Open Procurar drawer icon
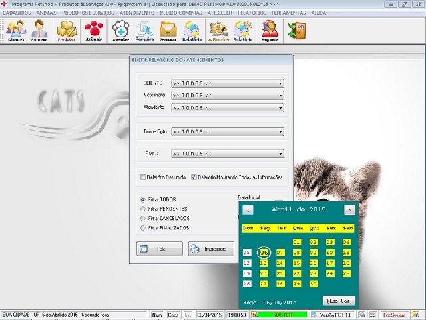 [x=168, y=31]
